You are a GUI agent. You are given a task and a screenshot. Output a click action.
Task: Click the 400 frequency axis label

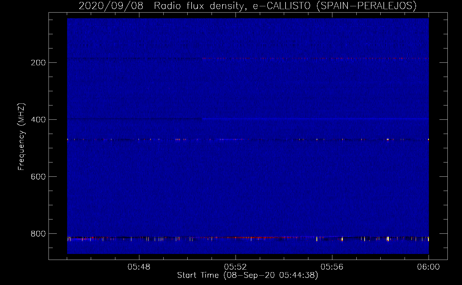click(x=38, y=120)
